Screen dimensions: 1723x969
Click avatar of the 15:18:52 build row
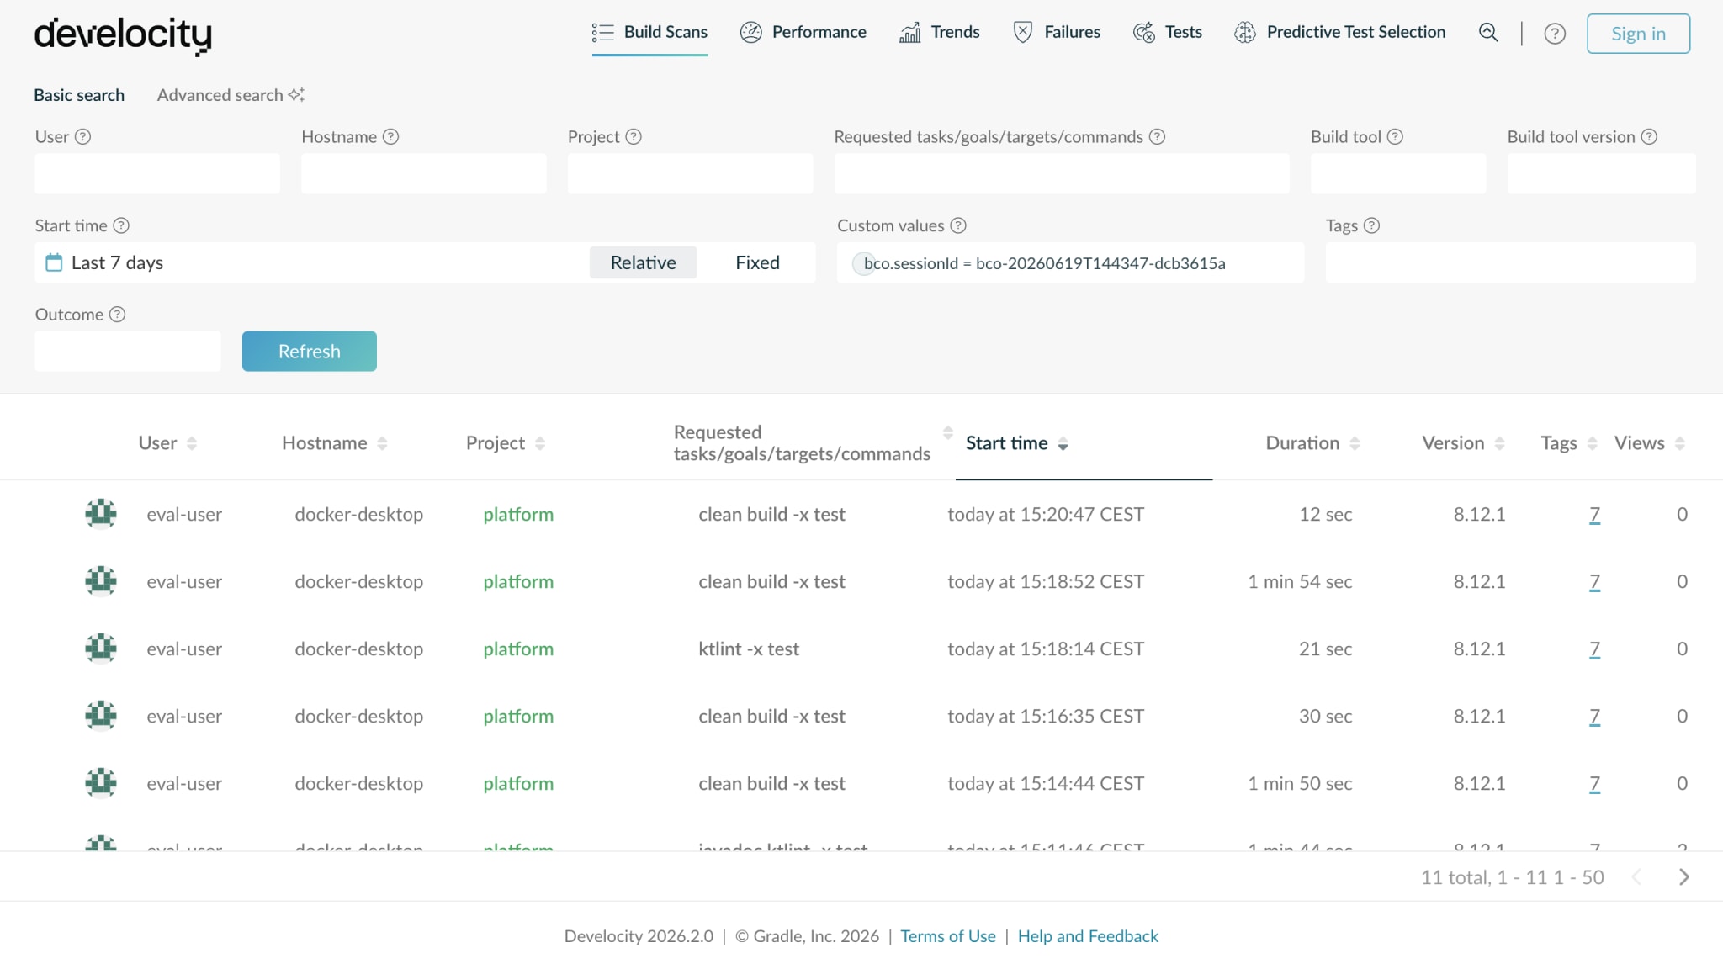tap(101, 580)
